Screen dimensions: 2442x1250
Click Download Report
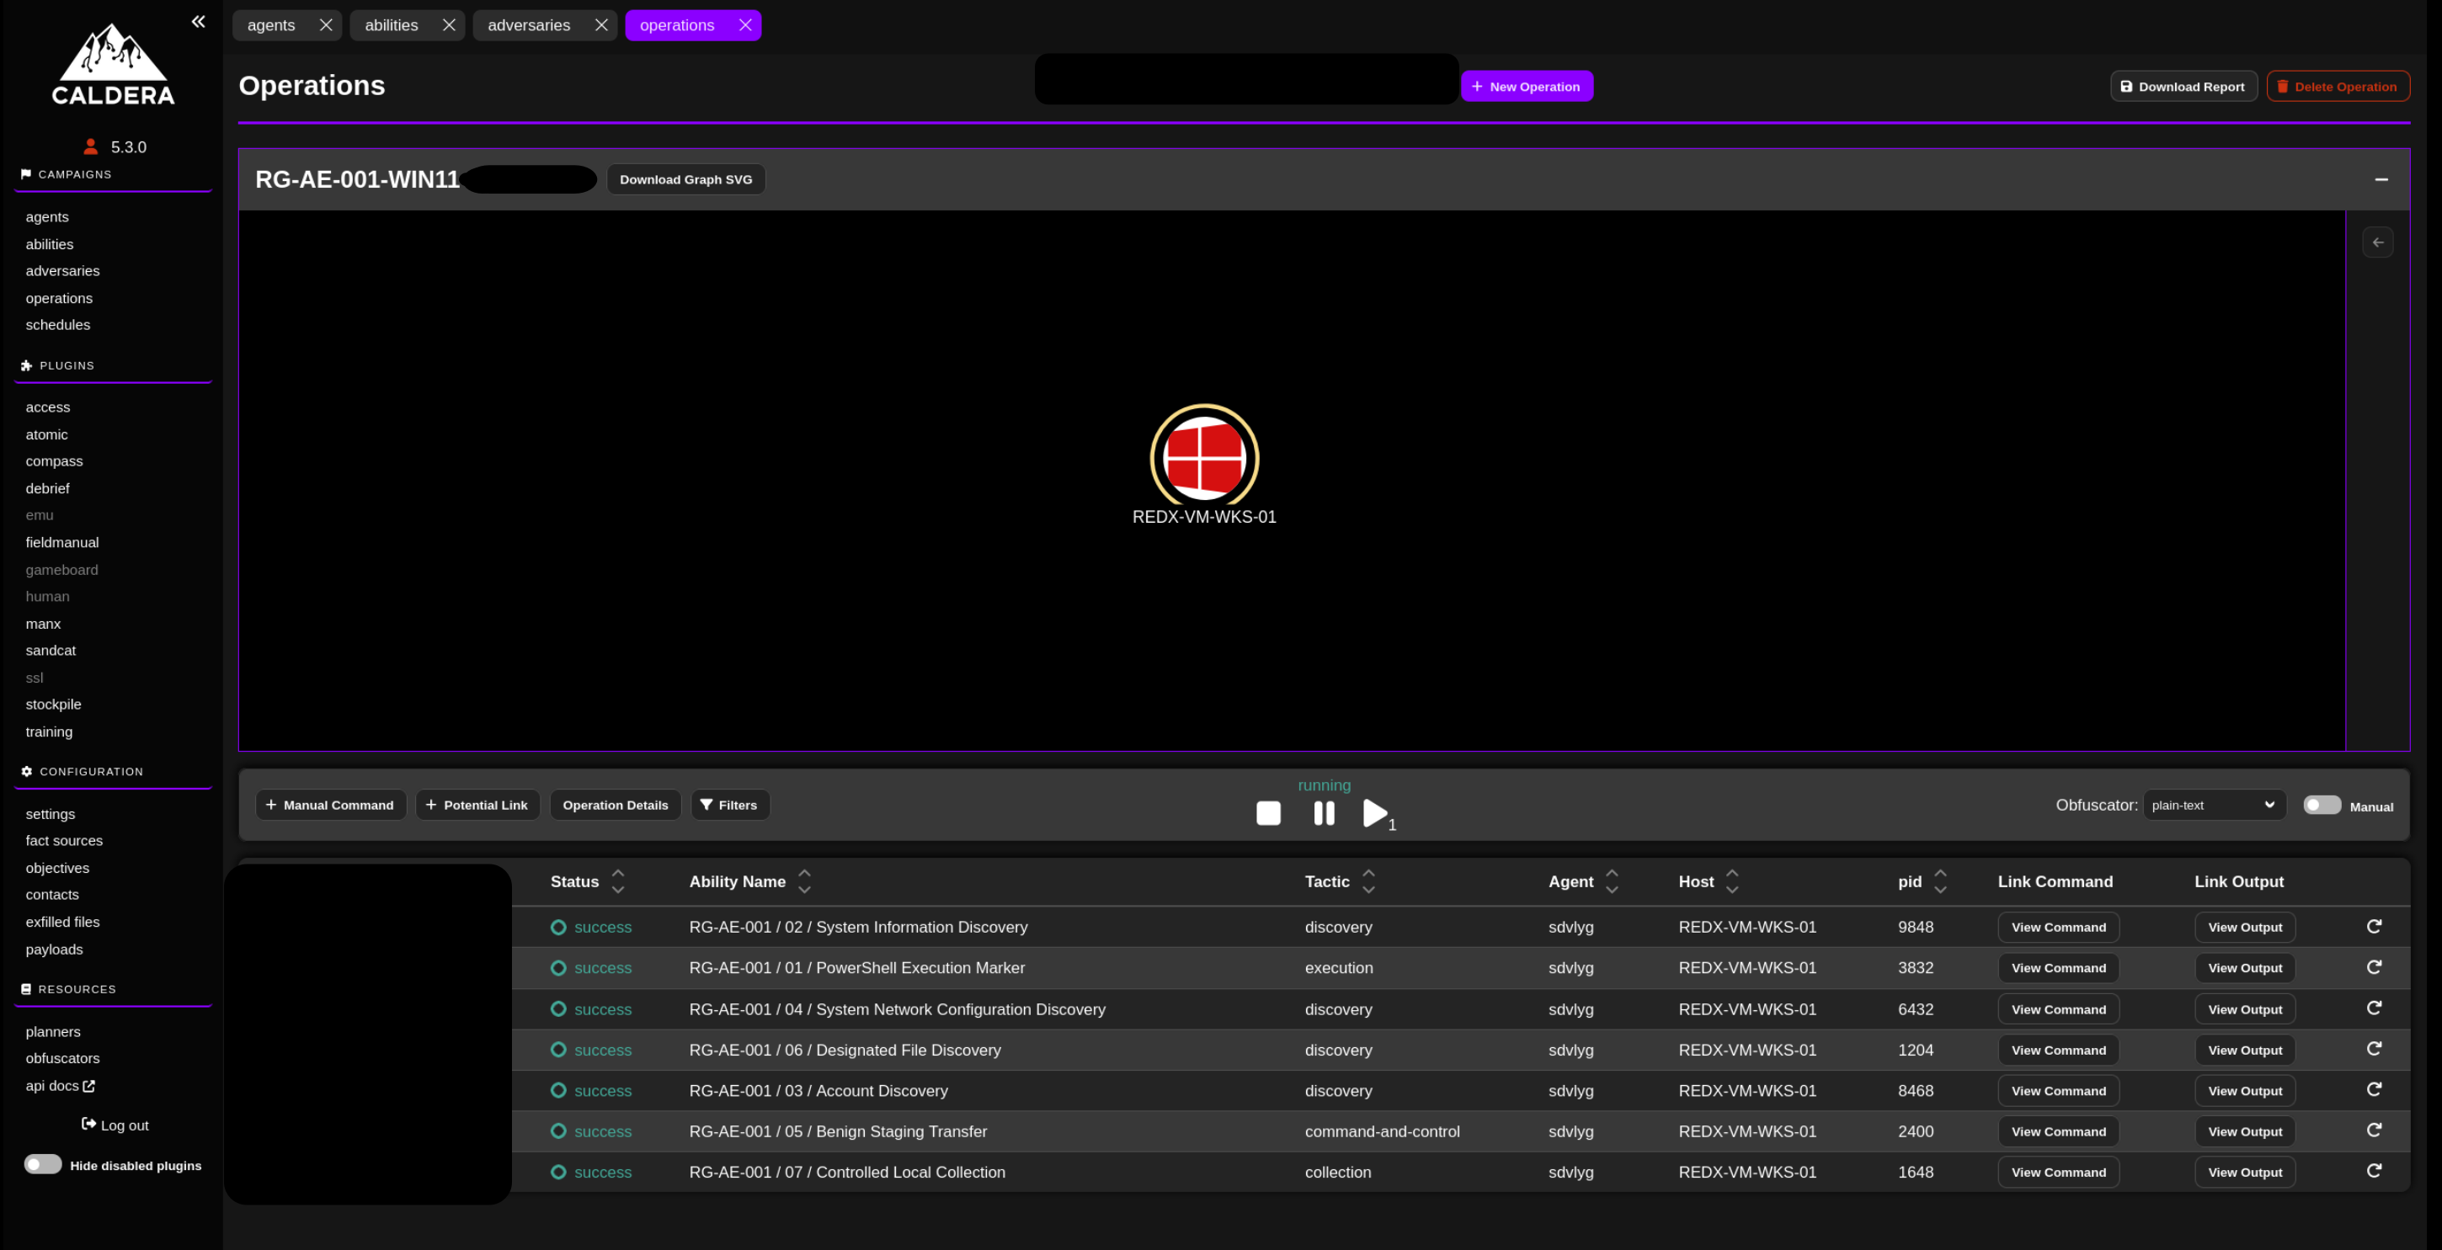click(2183, 86)
